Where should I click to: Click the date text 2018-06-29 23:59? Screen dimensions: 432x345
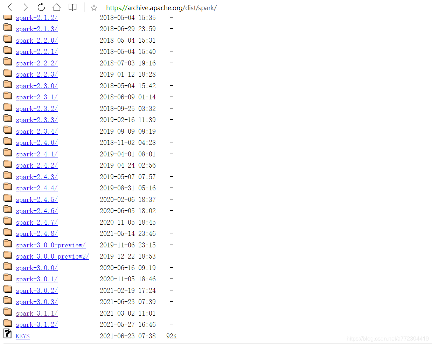(128, 29)
